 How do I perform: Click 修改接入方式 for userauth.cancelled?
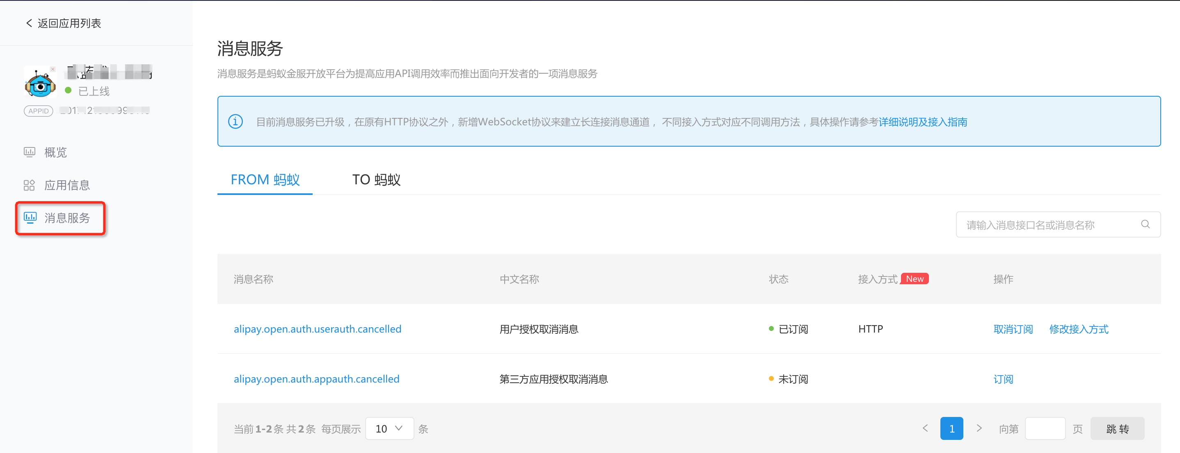point(1079,329)
